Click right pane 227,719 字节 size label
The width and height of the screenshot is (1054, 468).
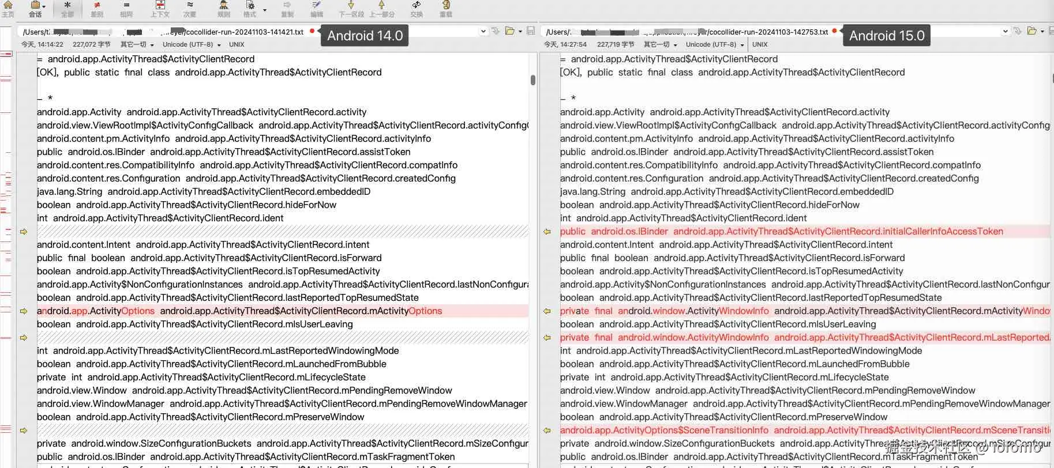click(615, 44)
